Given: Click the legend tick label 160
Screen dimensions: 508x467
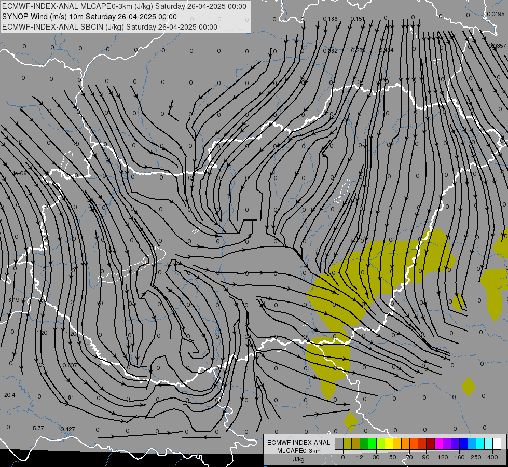Looking at the screenshot, I should pos(459,457).
